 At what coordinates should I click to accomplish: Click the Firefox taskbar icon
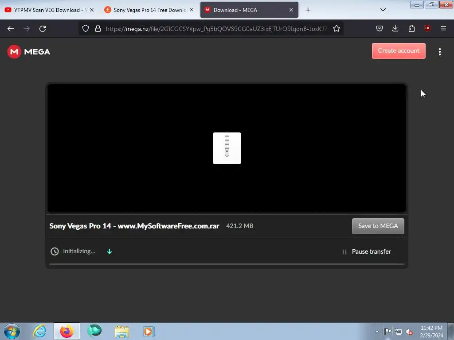[x=67, y=331]
